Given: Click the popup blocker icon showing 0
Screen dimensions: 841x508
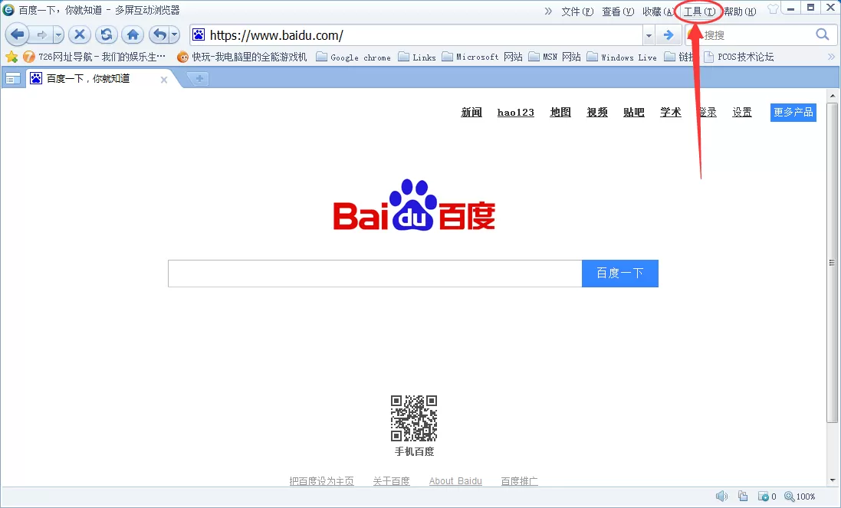Looking at the screenshot, I should point(767,497).
